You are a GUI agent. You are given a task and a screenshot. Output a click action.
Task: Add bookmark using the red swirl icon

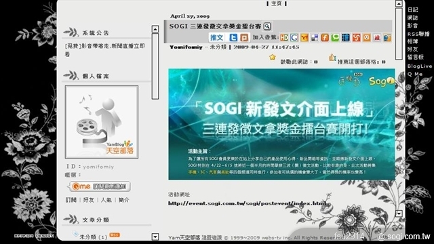point(356,37)
